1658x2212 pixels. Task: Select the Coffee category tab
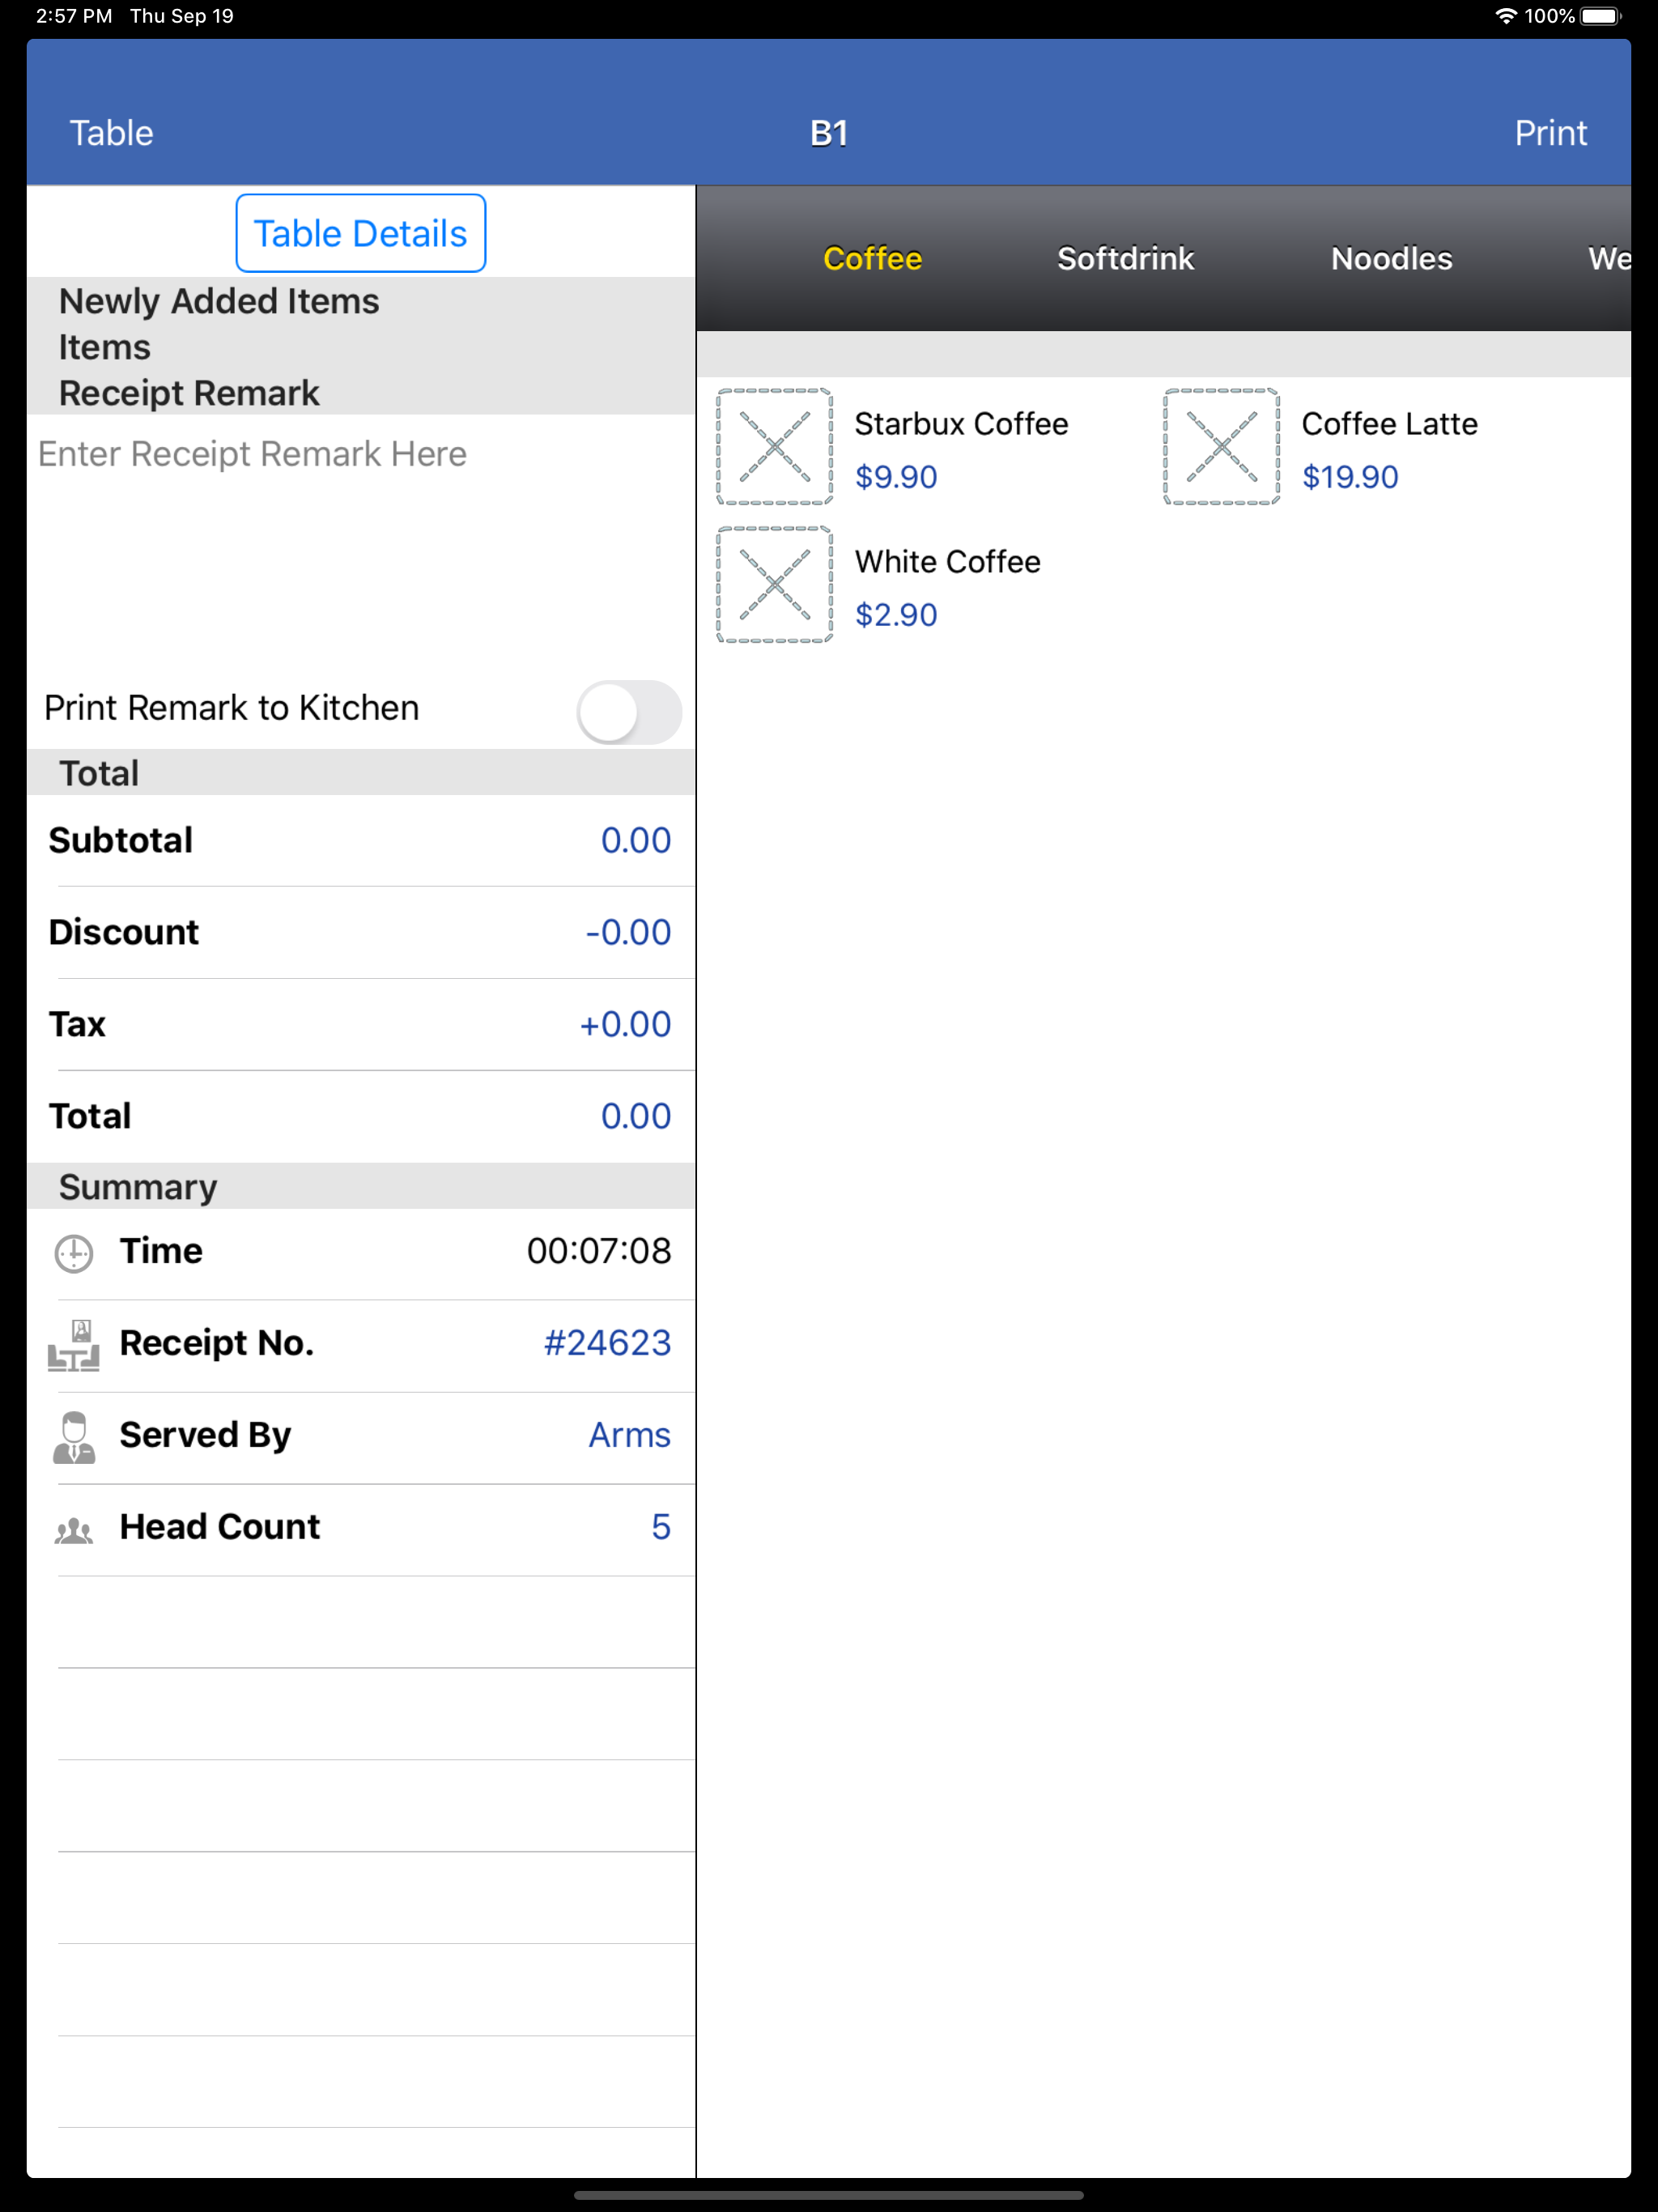point(873,258)
